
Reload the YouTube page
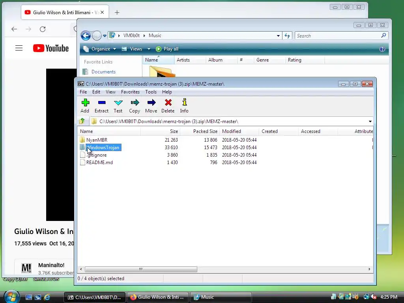point(43,29)
